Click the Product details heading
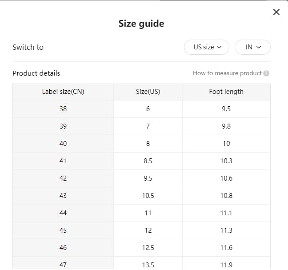 coord(36,73)
